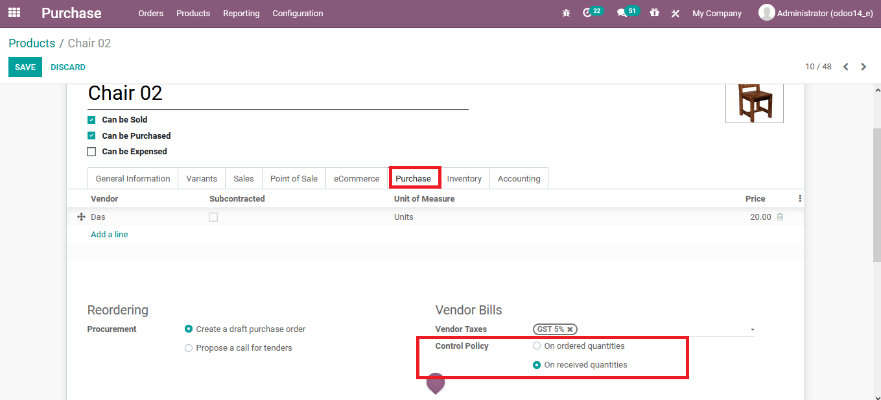Open the Orders menu
The image size is (881, 400).
151,13
